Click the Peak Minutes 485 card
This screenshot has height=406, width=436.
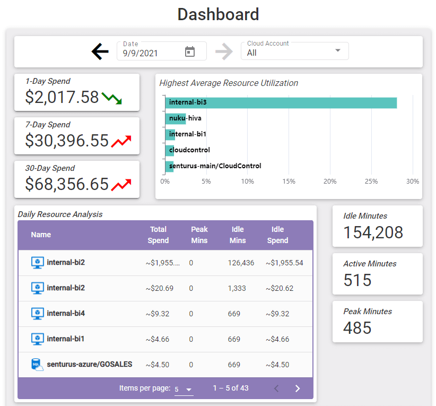point(377,322)
